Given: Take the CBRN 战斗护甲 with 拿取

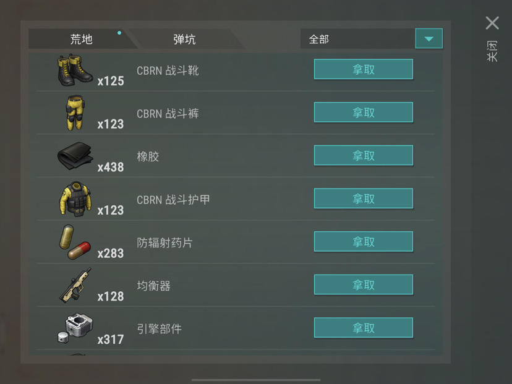Looking at the screenshot, I should tap(364, 198).
